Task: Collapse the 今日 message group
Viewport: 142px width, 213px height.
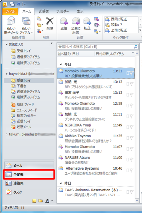Action: pos(61,64)
